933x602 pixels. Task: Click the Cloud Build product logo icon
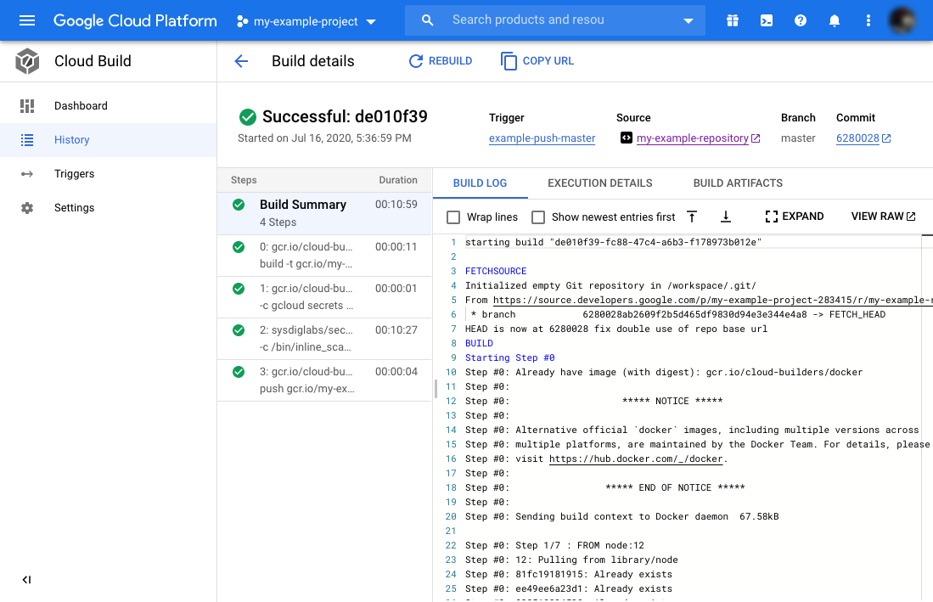click(27, 61)
